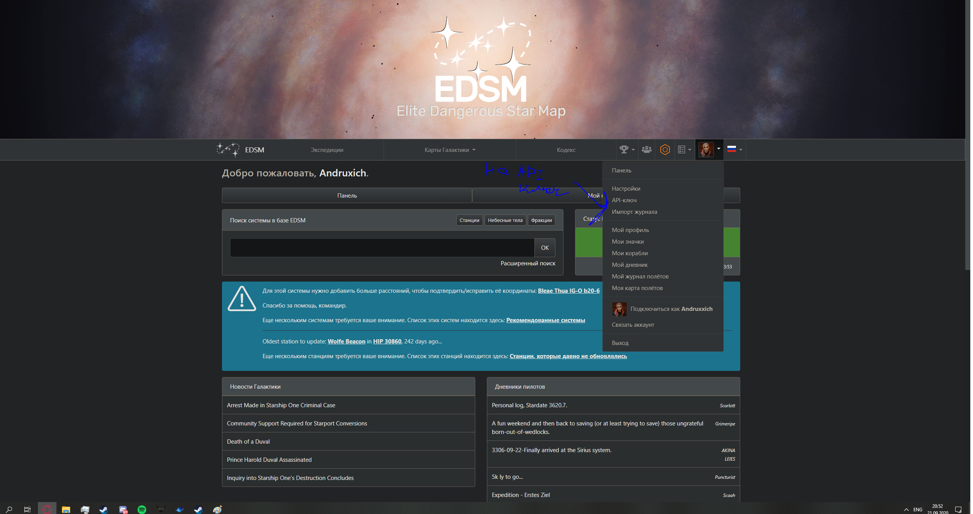Open diary entry starting 'A fun weekend and then back'
Image resolution: width=973 pixels, height=514 pixels.
(x=597, y=428)
